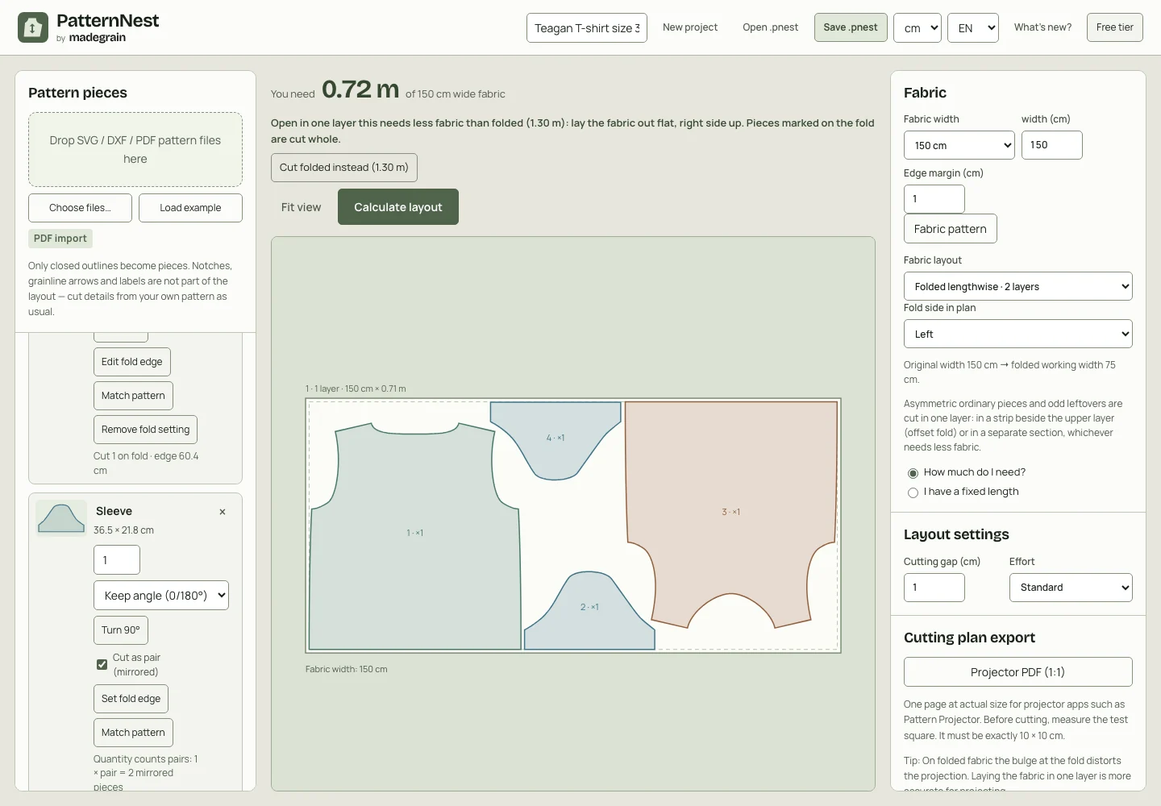
Task: Click Remove fold setting button
Action: 145,430
